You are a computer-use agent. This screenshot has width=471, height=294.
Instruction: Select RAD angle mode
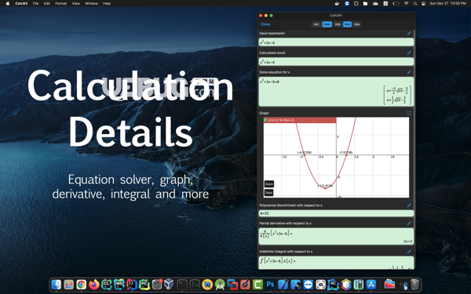coord(347,24)
